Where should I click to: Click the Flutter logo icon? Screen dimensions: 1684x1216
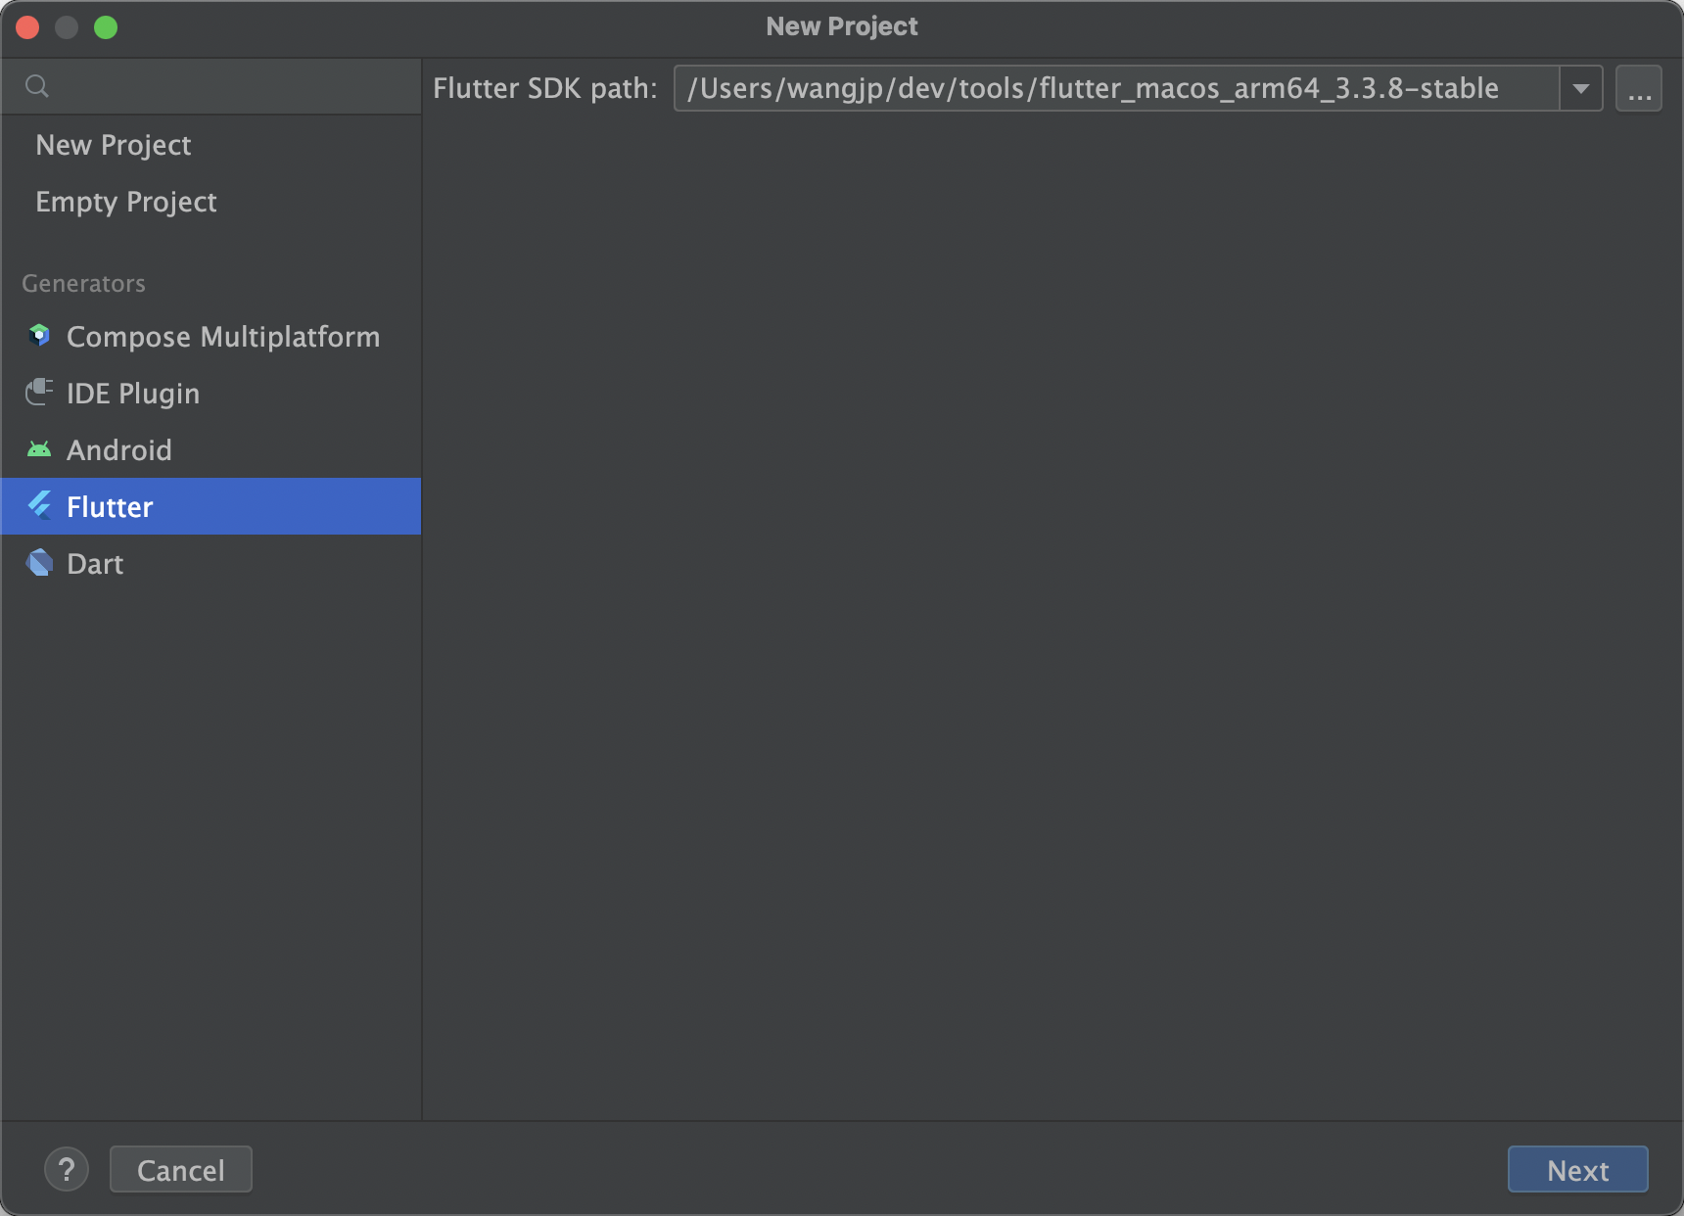click(x=39, y=506)
